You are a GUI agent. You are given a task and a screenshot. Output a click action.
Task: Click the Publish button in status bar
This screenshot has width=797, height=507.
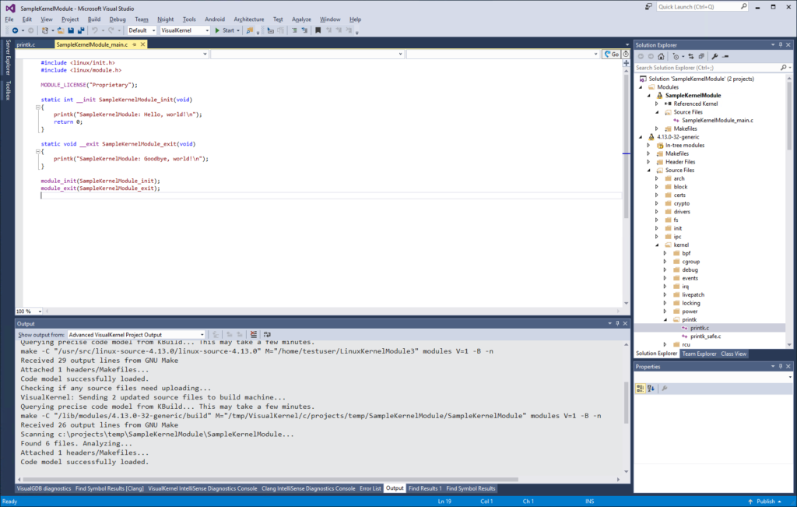point(765,502)
